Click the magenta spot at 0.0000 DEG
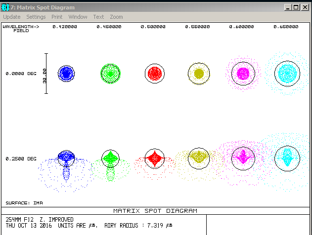The width and height of the screenshot is (312, 235). [243, 74]
